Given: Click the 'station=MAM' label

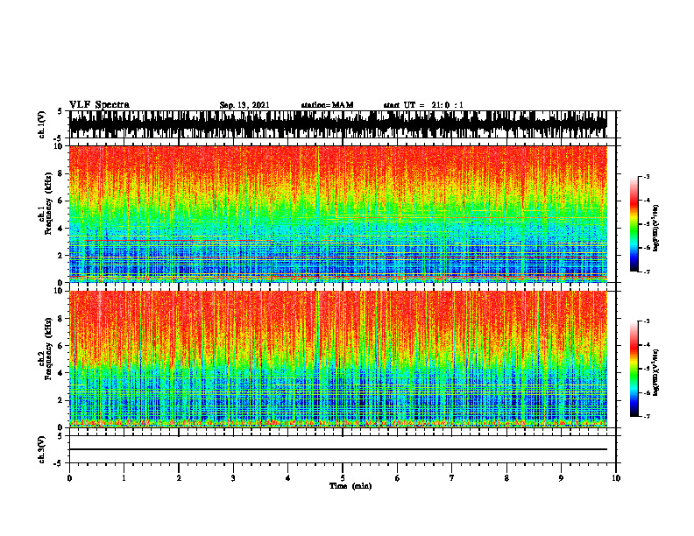Looking at the screenshot, I should (x=327, y=105).
